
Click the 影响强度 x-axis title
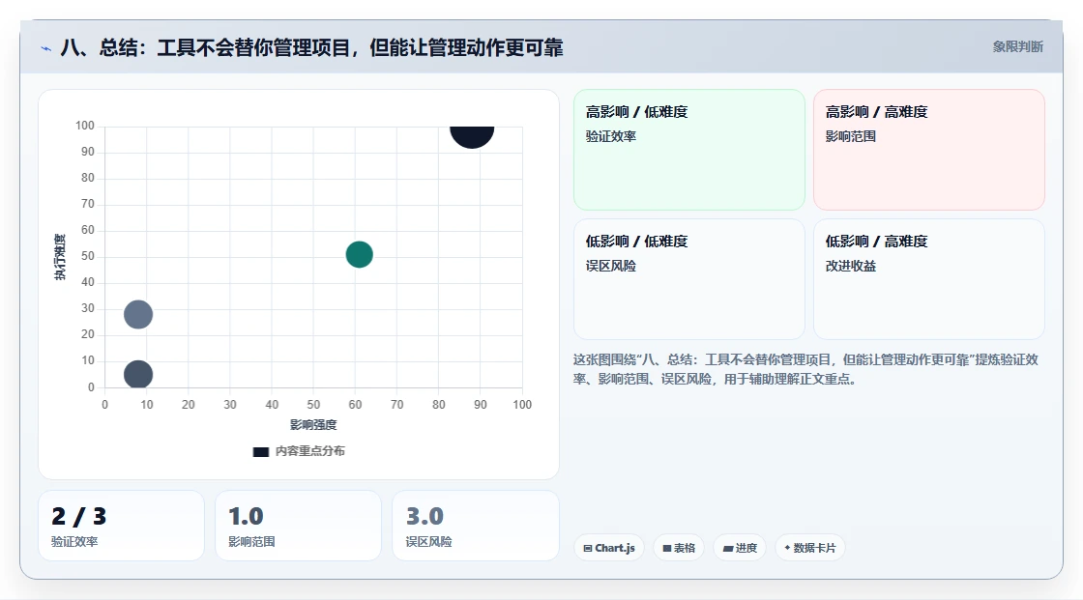(x=313, y=424)
